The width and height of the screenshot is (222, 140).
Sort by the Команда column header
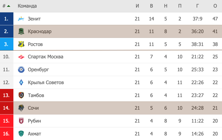(27, 6)
